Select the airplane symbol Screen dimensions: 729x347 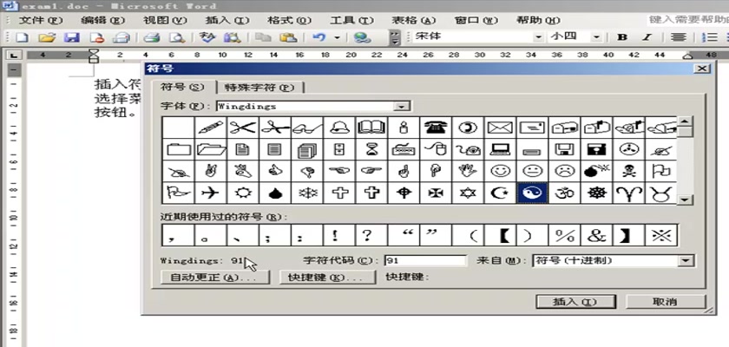tap(211, 193)
